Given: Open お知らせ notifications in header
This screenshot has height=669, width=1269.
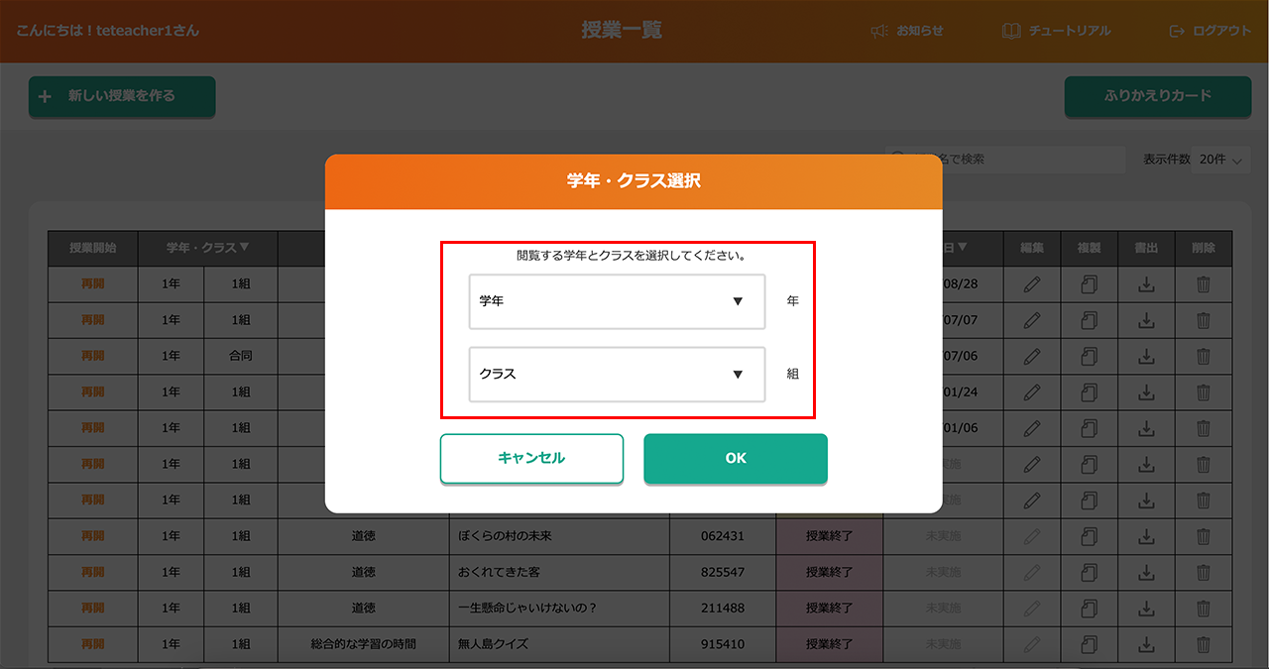Looking at the screenshot, I should point(907,31).
